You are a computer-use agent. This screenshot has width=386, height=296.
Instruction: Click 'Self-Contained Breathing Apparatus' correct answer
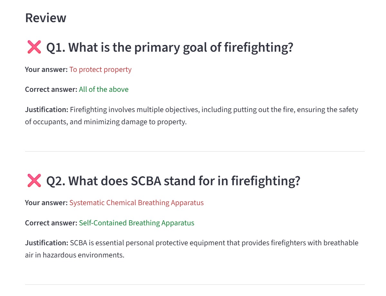pos(136,223)
